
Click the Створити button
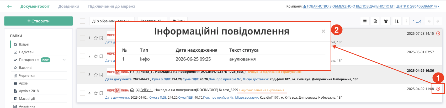38,21
